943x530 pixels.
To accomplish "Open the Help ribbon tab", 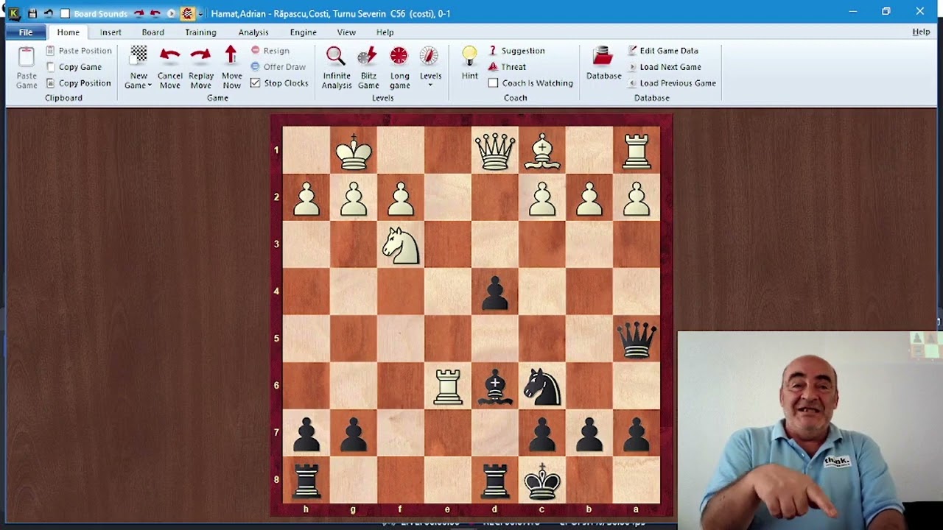I will click(x=385, y=32).
